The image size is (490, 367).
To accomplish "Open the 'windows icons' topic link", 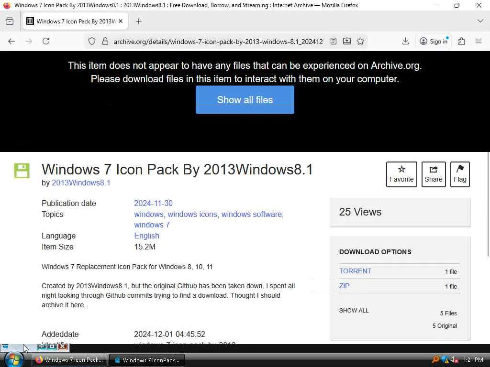I will (192, 215).
